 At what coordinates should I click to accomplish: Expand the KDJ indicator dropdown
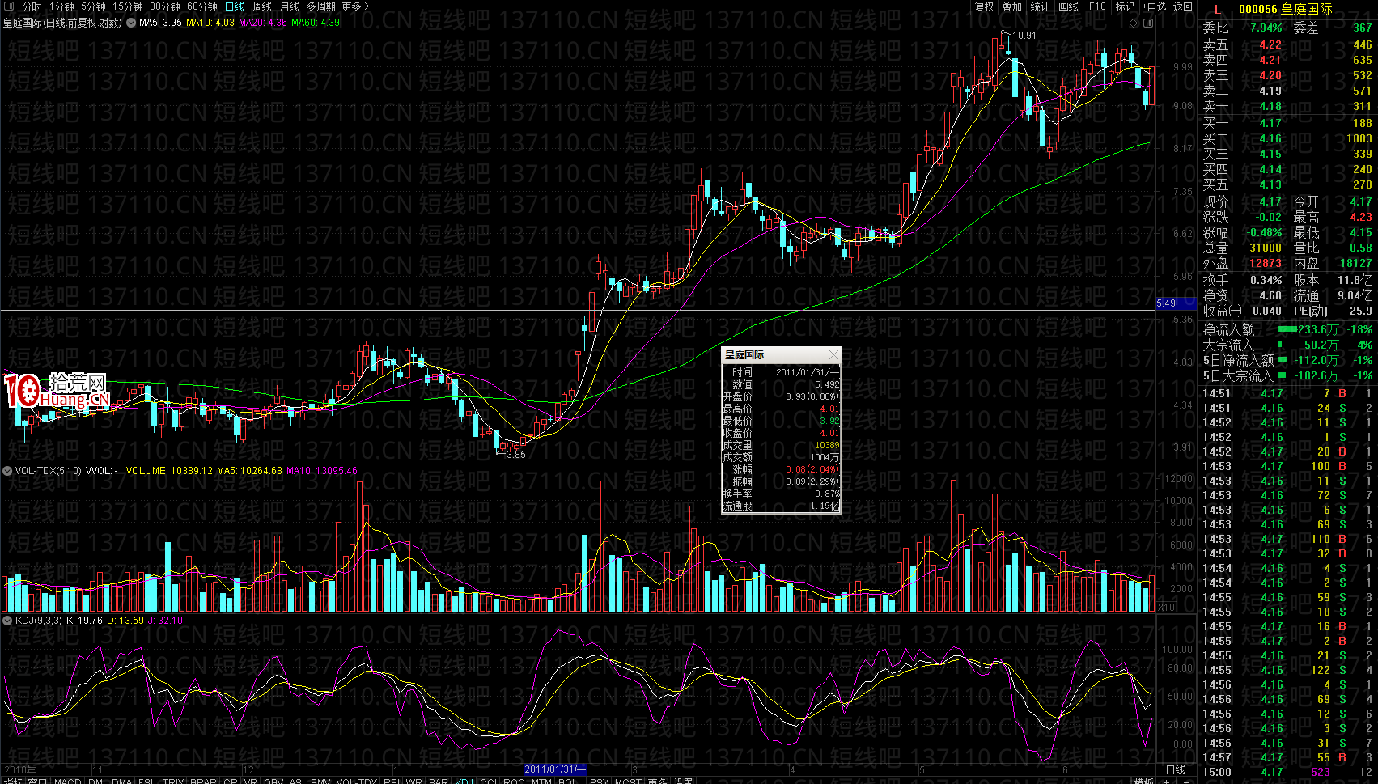tap(7, 621)
